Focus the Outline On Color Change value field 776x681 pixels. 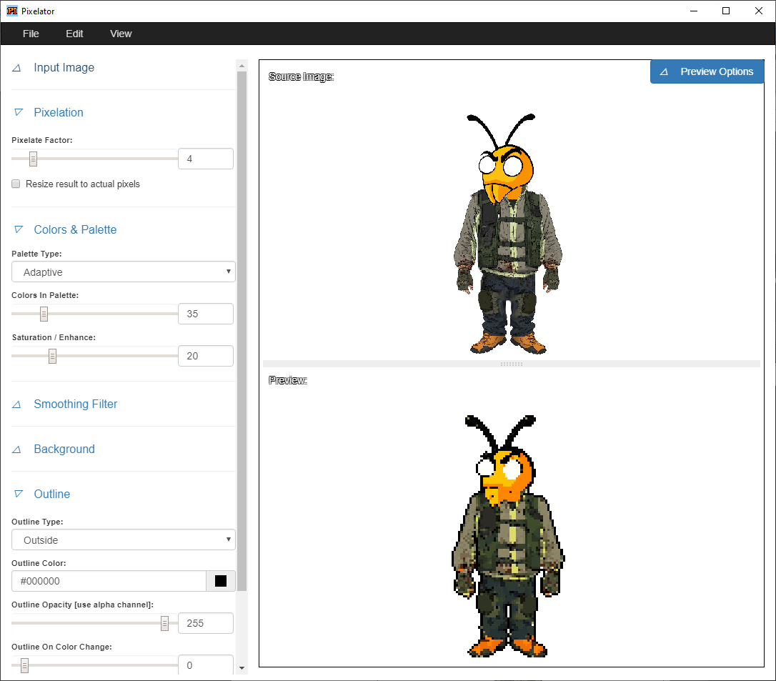205,665
